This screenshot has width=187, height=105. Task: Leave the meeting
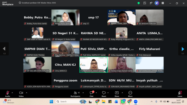pyautogui.click(x=180, y=94)
